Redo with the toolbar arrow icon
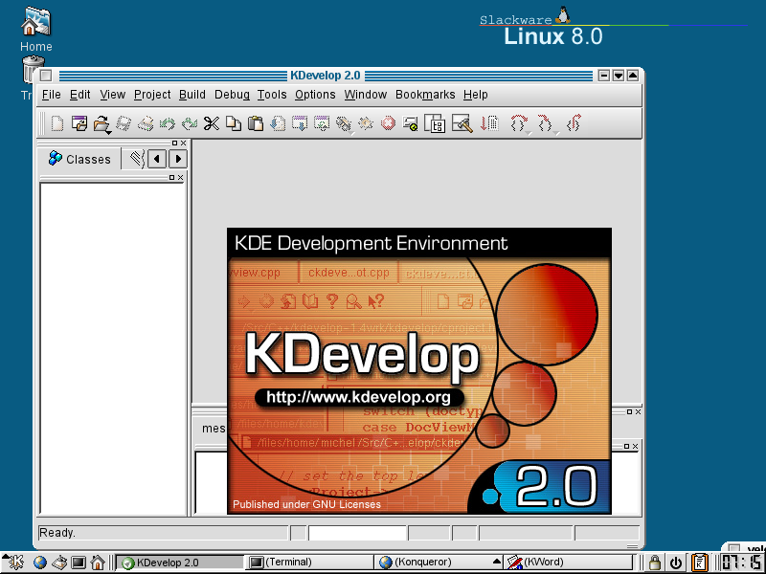This screenshot has height=574, width=766. tap(189, 123)
